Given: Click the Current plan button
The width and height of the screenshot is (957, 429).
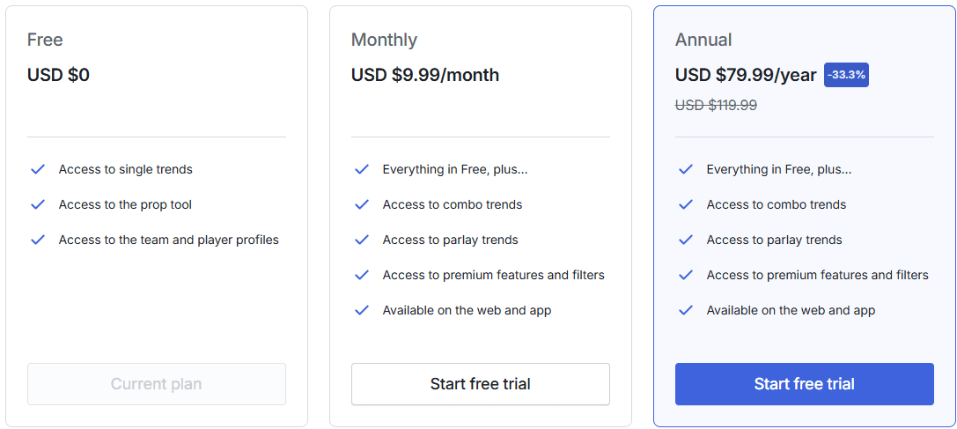Looking at the screenshot, I should click(x=156, y=384).
